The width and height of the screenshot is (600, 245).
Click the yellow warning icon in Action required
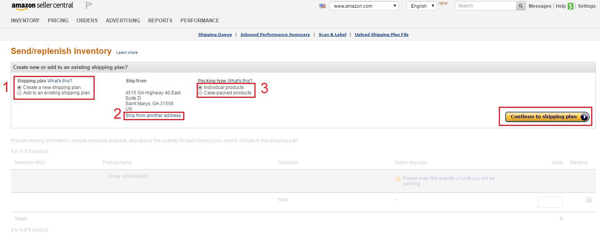point(398,178)
